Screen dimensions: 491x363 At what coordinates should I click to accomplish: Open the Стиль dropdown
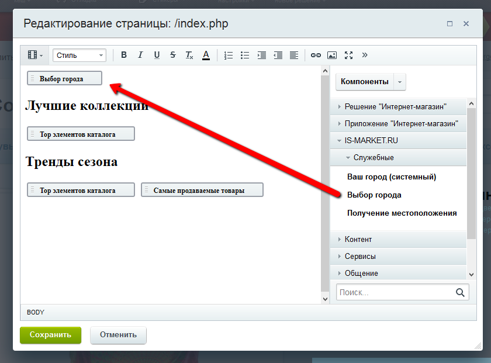coord(79,55)
